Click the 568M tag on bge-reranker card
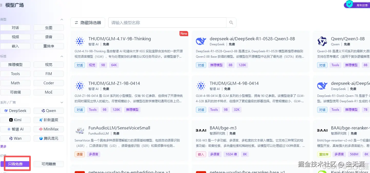The width and height of the screenshot is (370, 173). tap(354, 154)
